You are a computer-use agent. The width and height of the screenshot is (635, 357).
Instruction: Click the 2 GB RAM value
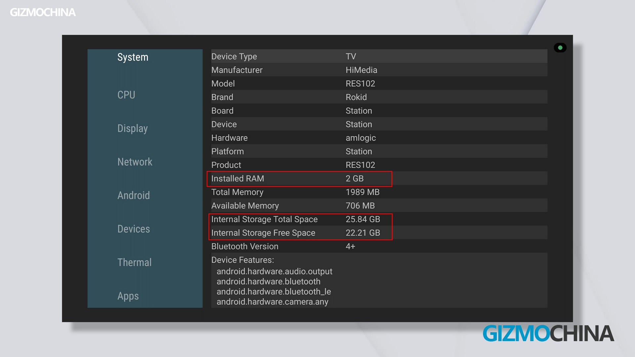355,178
